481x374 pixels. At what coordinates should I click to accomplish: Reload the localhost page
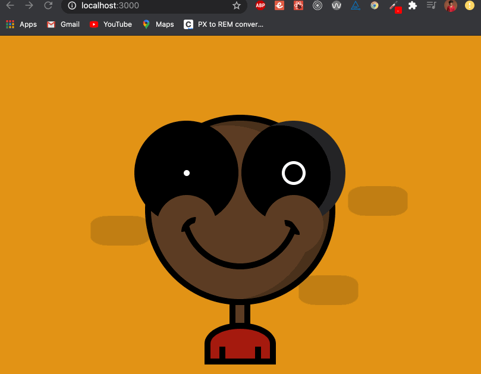click(48, 5)
